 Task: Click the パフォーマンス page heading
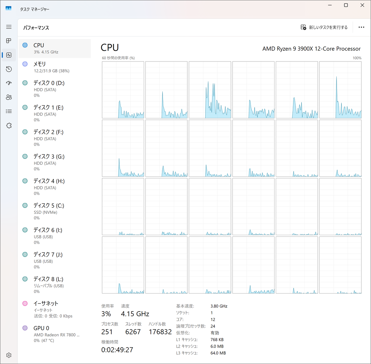(x=36, y=28)
